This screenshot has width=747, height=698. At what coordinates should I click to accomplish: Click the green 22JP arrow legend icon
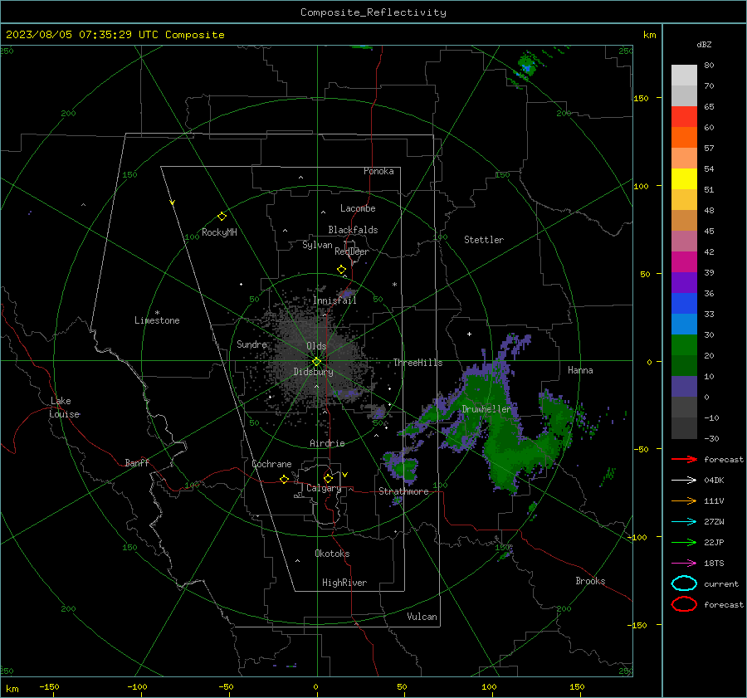tap(684, 542)
